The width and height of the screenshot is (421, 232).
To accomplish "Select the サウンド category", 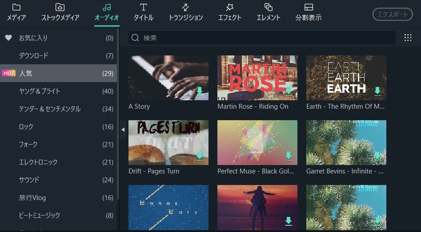I will click(x=59, y=180).
